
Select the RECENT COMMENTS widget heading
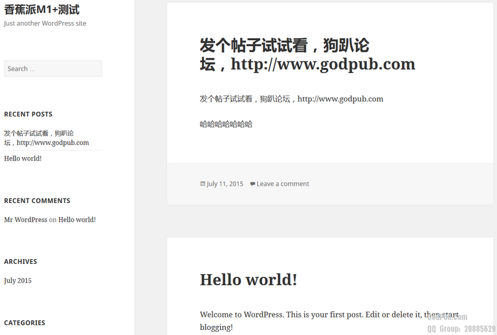pos(37,200)
